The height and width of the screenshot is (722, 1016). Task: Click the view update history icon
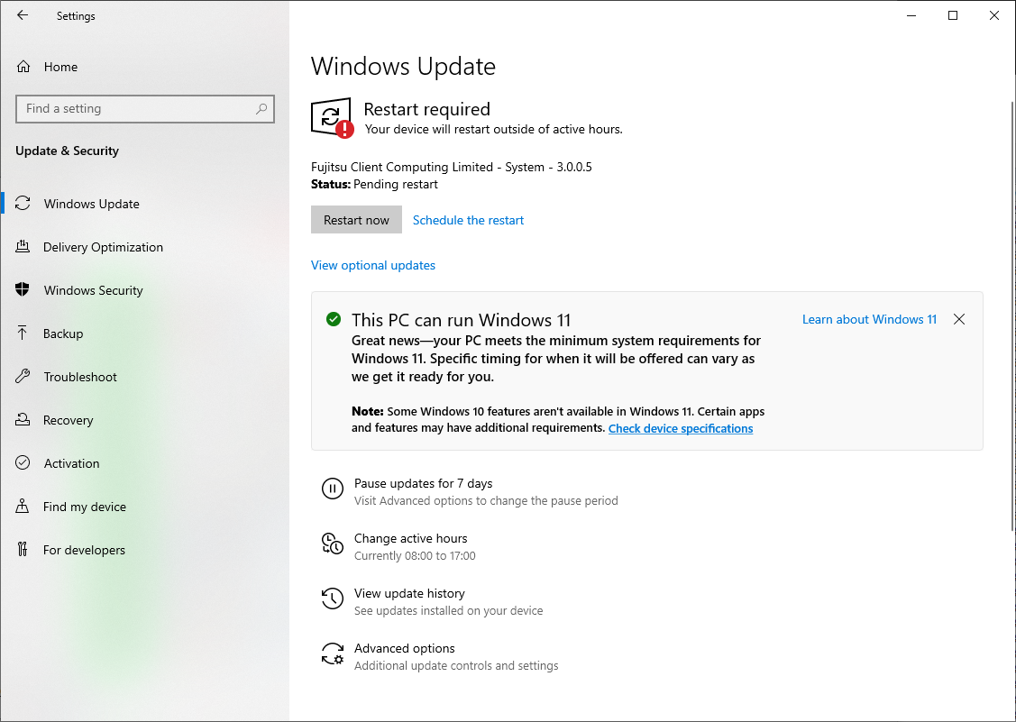[333, 599]
